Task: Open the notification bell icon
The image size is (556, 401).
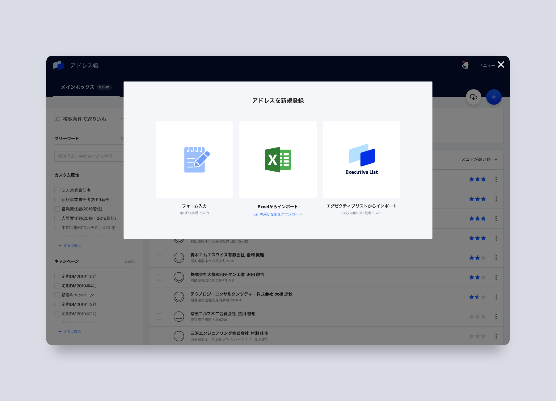Action: (x=465, y=65)
